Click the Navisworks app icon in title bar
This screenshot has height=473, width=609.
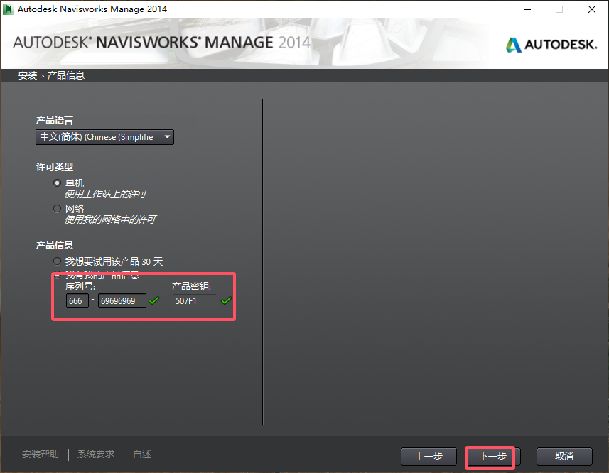8,9
